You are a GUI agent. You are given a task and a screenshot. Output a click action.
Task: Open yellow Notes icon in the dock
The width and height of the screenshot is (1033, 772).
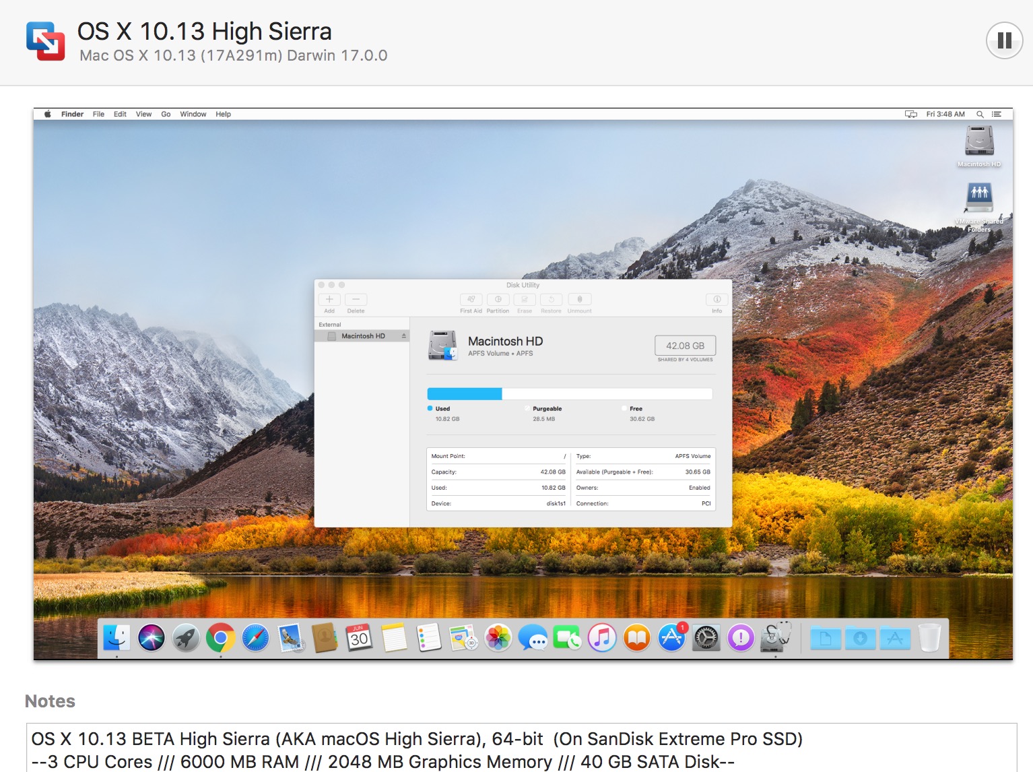(x=394, y=637)
